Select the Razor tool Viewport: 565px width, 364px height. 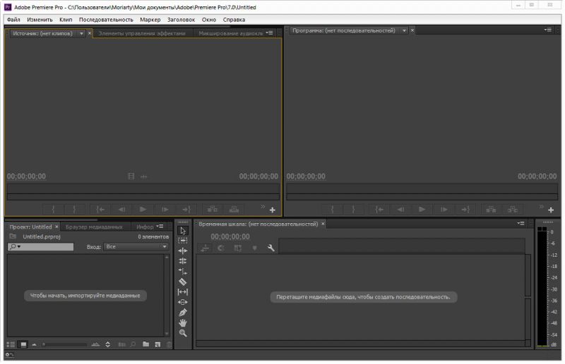pos(183,281)
